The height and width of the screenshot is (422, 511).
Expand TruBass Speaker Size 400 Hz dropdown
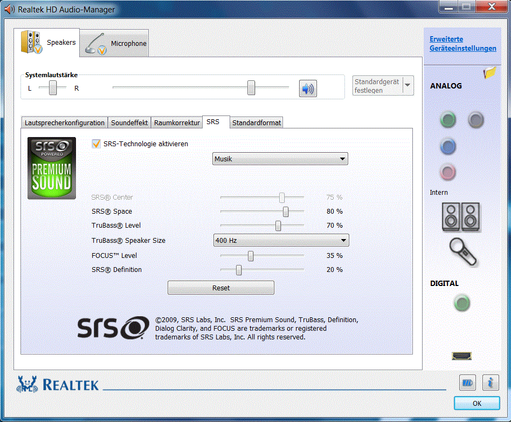click(281, 241)
